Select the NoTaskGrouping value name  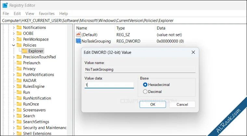(96, 41)
